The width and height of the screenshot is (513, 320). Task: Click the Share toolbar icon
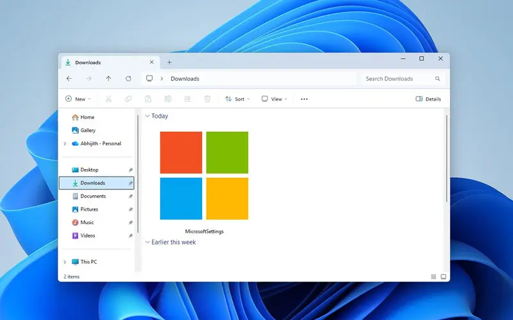click(x=187, y=99)
